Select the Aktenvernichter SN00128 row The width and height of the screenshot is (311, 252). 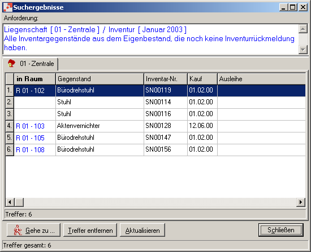point(155,126)
